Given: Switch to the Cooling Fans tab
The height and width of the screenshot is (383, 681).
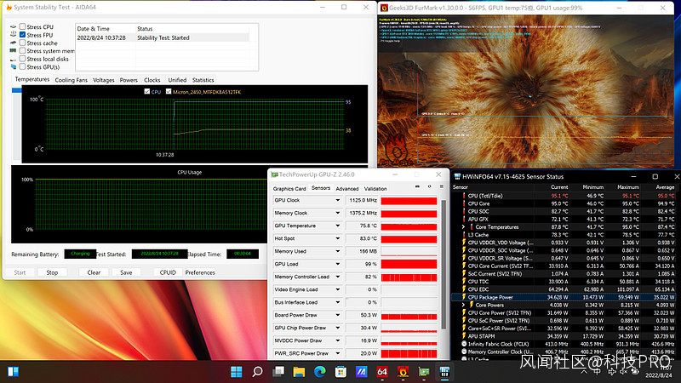Looking at the screenshot, I should click(71, 80).
